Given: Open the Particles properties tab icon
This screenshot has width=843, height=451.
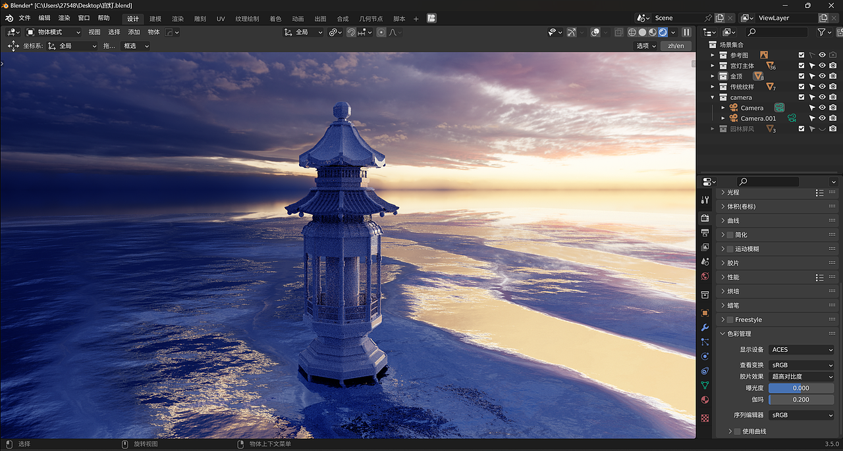Looking at the screenshot, I should coord(705,342).
